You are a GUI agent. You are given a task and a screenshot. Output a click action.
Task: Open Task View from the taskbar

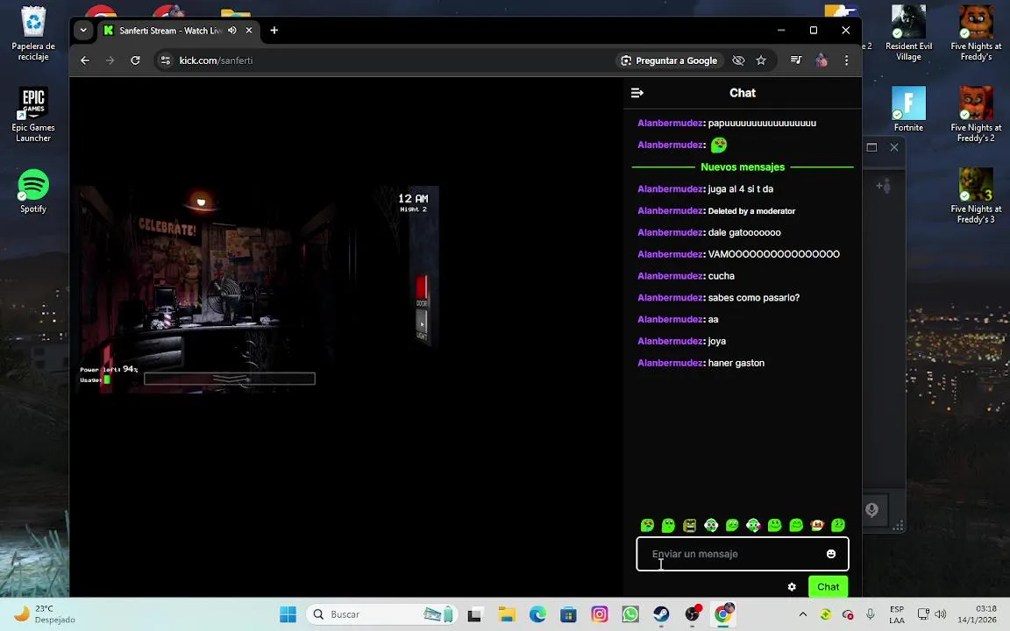coord(474,614)
